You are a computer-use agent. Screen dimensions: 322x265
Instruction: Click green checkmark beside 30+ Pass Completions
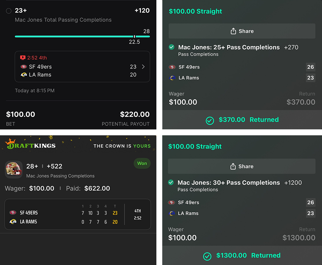point(171,182)
